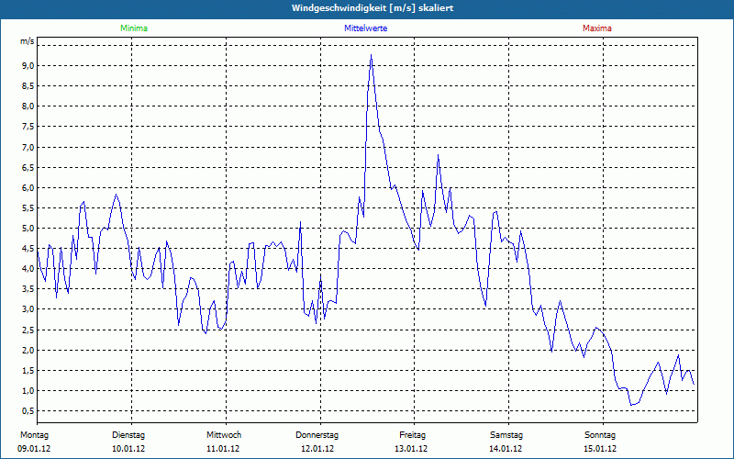The height and width of the screenshot is (459, 734).
Task: Click the 7,0 y-axis value
Action: tap(28, 147)
